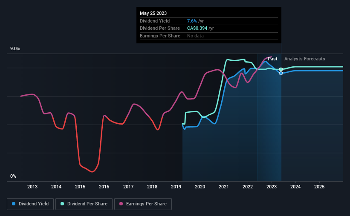Click the 2021 x-axis label
Image resolution: width=350 pixels, height=216 pixels.
pyautogui.click(x=224, y=187)
